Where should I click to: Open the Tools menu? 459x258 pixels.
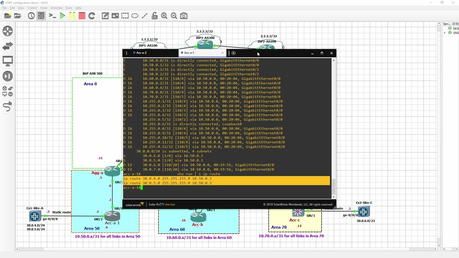pyautogui.click(x=69, y=8)
